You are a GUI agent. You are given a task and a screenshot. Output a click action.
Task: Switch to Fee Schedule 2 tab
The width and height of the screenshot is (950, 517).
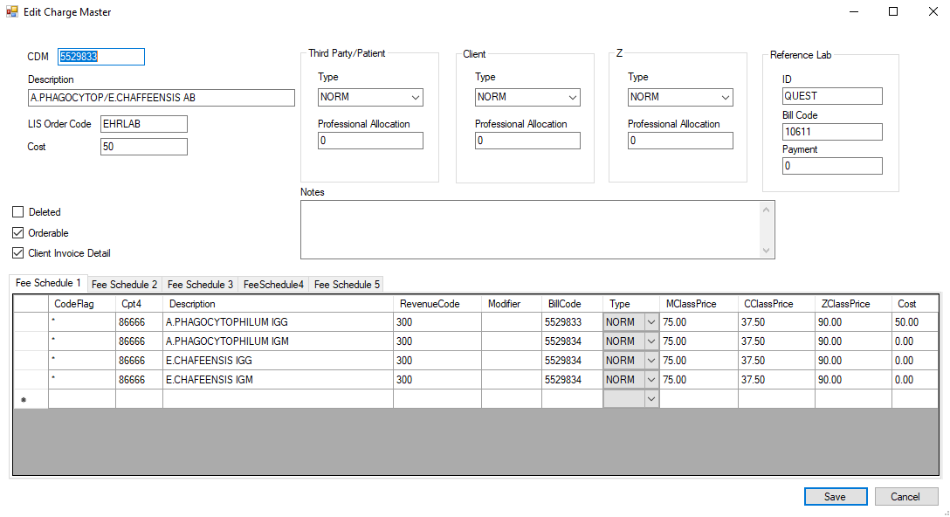tap(125, 285)
